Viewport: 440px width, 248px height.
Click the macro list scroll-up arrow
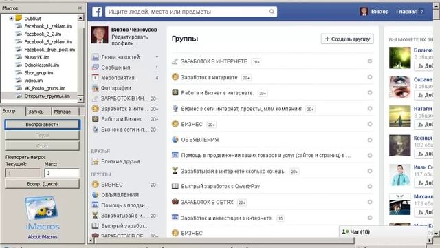click(x=80, y=18)
